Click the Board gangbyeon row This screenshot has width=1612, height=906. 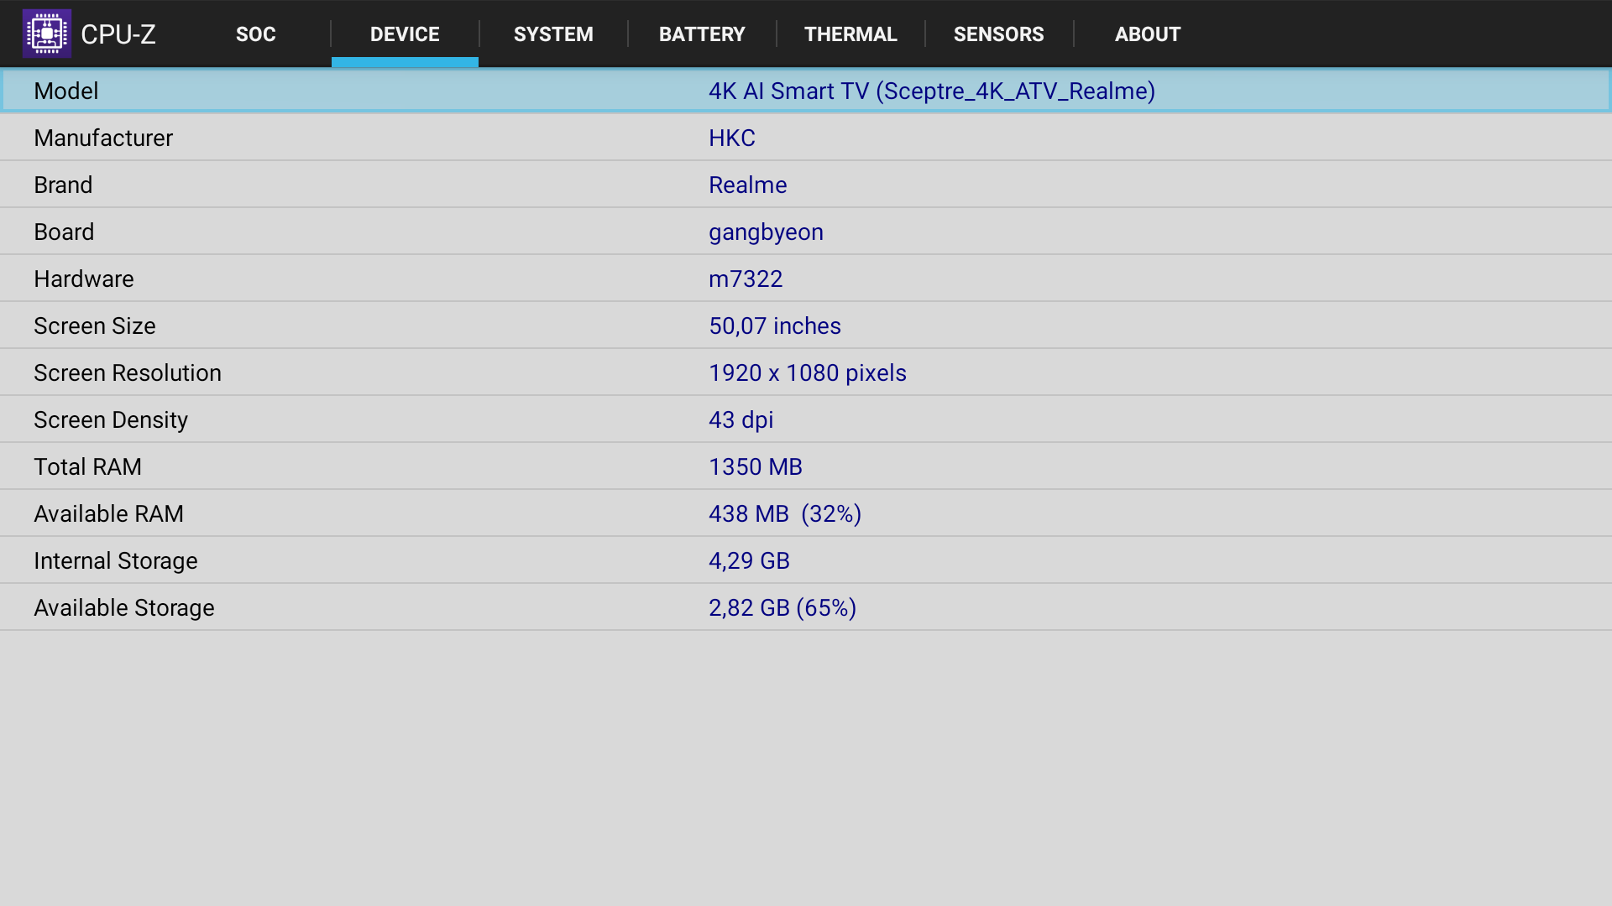(x=806, y=232)
